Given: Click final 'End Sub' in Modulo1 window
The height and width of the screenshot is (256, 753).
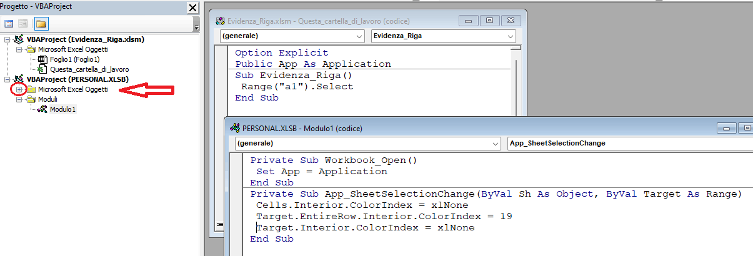Looking at the screenshot, I should 271,239.
